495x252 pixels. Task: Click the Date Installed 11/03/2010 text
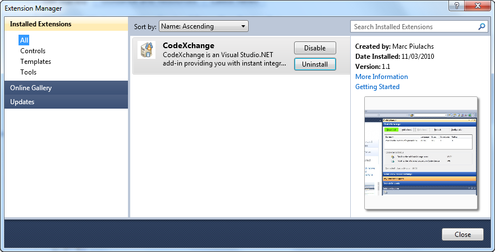tap(395, 57)
